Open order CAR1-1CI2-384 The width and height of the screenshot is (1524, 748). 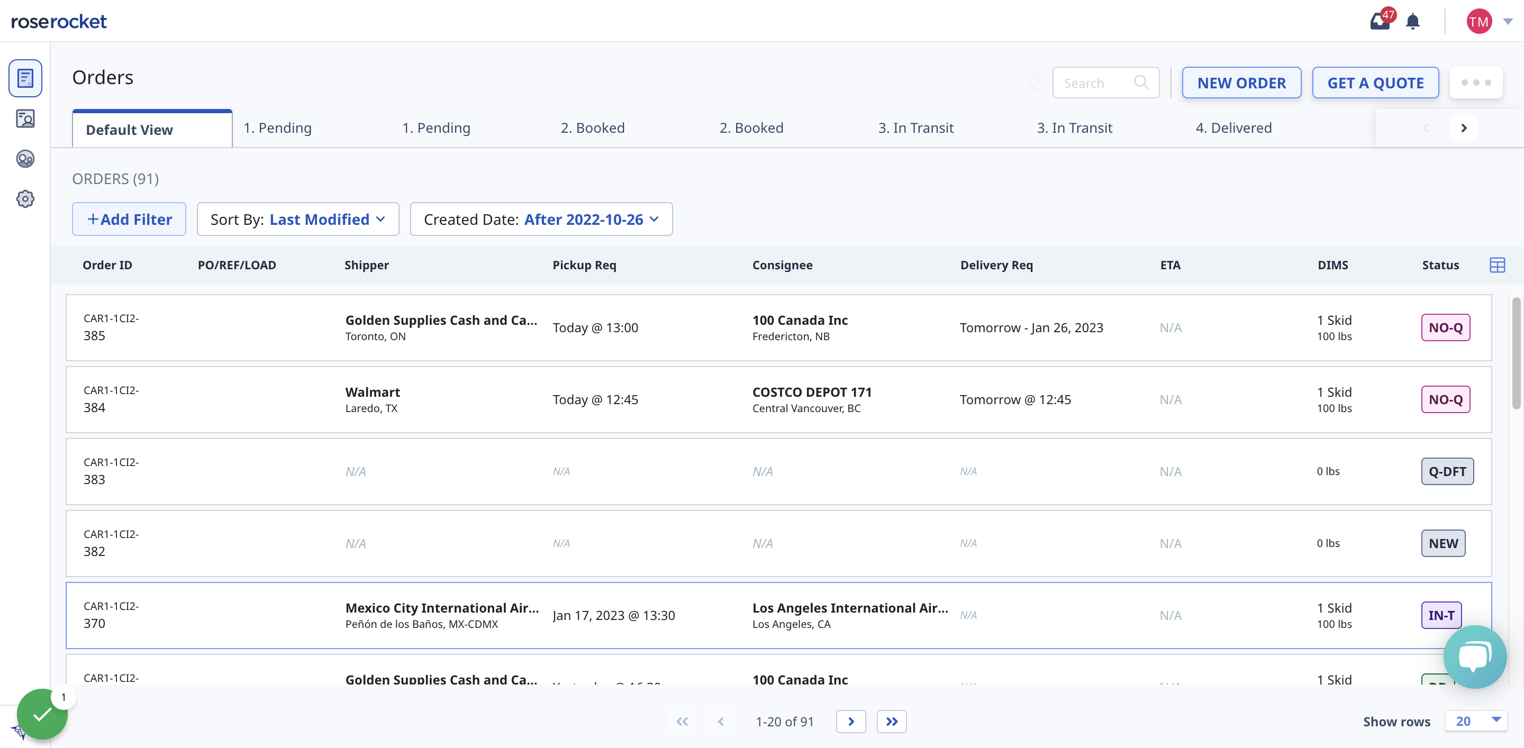coord(778,400)
